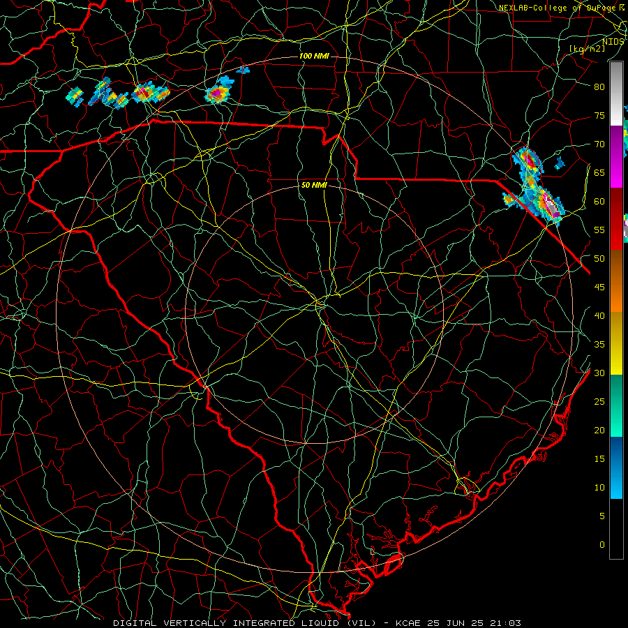This screenshot has width=628, height=628.
Task: Click the 45 value on the VIL scale
Action: (599, 287)
